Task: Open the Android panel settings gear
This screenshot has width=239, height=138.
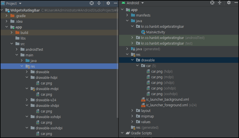Action: (229, 3)
